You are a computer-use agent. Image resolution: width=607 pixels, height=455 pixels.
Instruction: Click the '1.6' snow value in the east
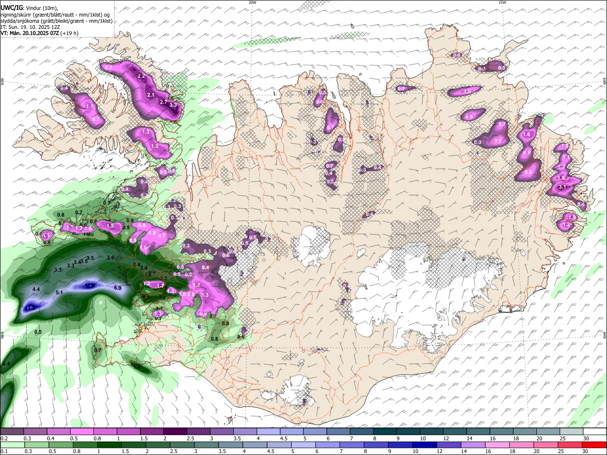point(526,135)
